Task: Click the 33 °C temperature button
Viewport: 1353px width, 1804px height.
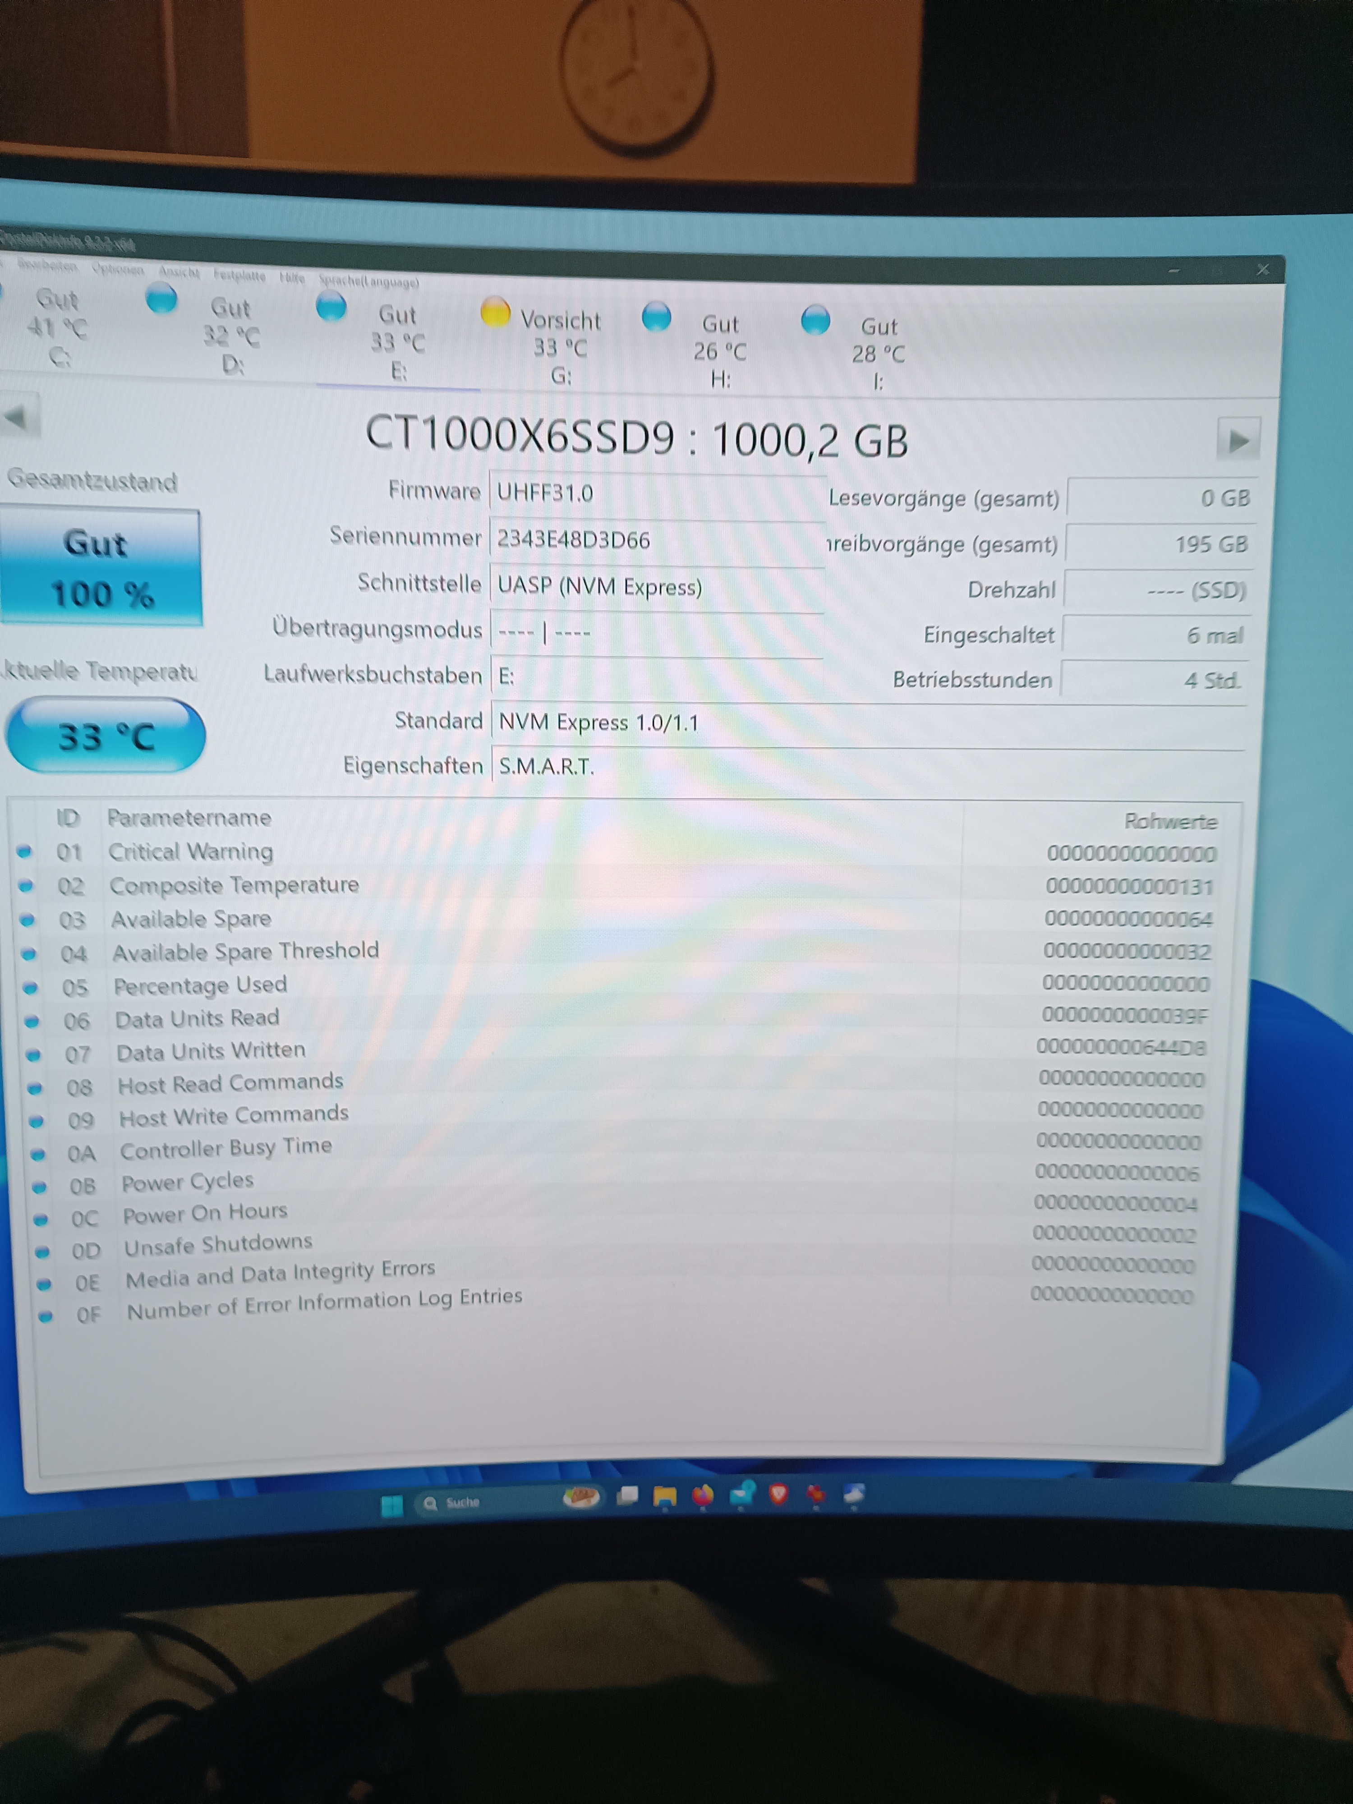Action: pos(105,736)
